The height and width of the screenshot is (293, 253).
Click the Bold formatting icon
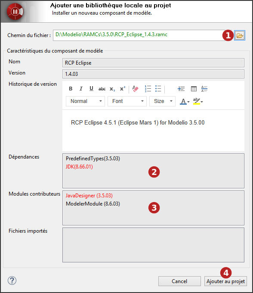pyautogui.click(x=71, y=89)
